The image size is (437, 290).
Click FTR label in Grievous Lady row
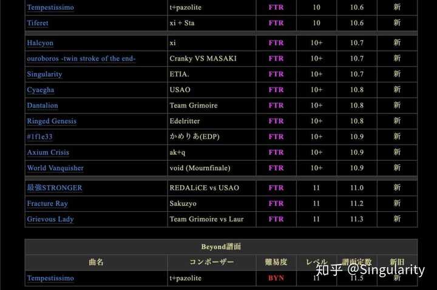pyautogui.click(x=276, y=219)
